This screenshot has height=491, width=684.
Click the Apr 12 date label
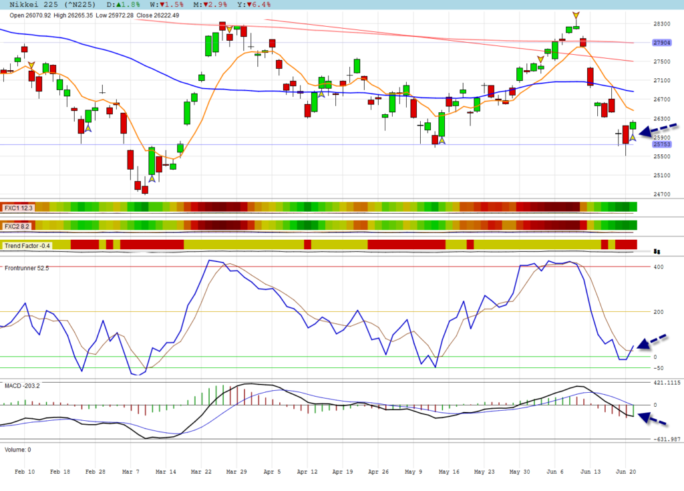click(307, 472)
